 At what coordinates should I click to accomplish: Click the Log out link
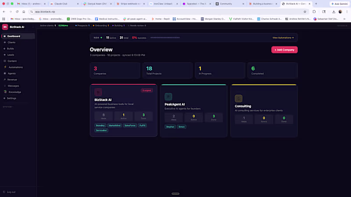(x=9, y=192)
